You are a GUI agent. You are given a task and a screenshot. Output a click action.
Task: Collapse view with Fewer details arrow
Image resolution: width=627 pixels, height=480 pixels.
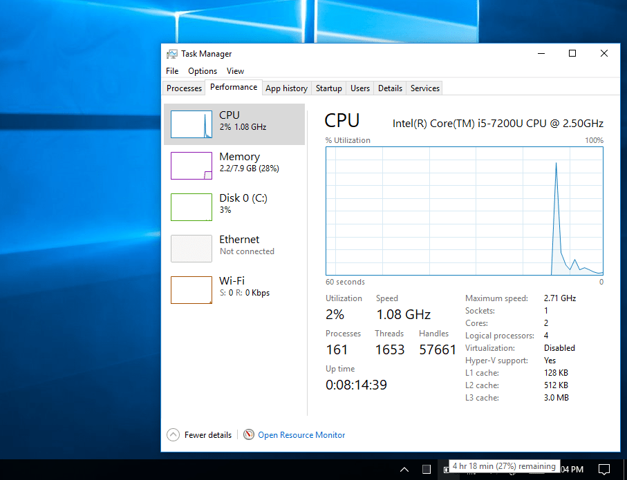[x=173, y=434]
